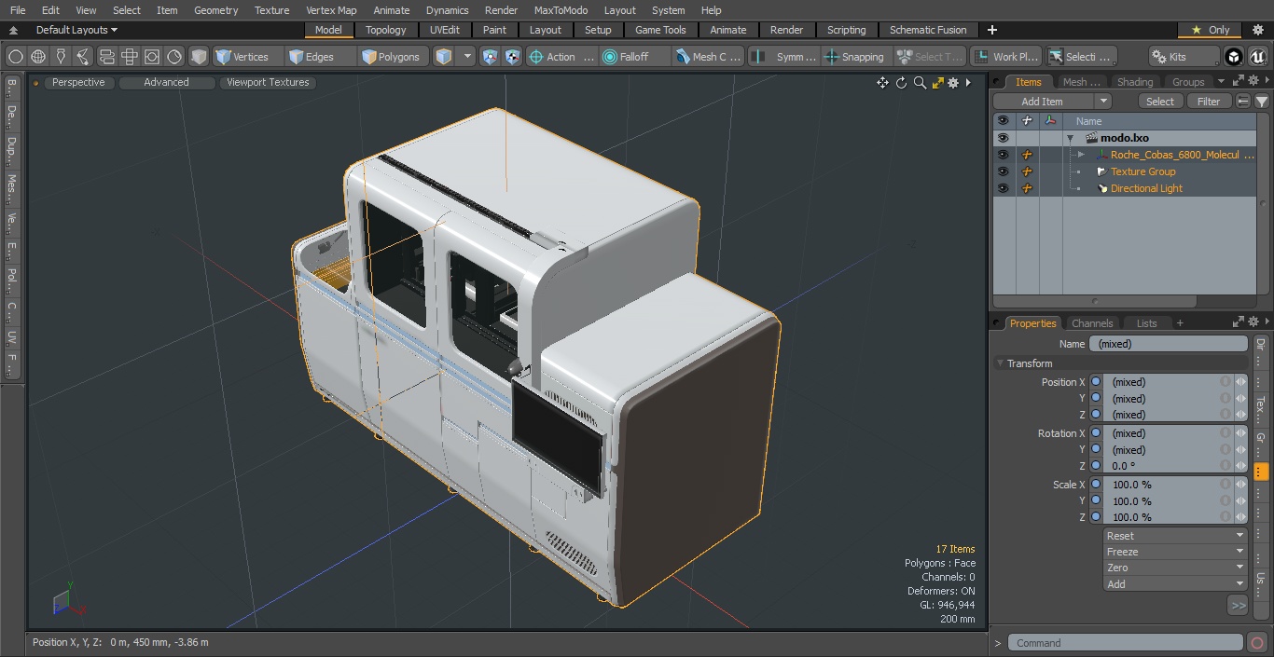Click the Command input field
Screen dimensions: 1274x657
pyautogui.click(x=1125, y=643)
